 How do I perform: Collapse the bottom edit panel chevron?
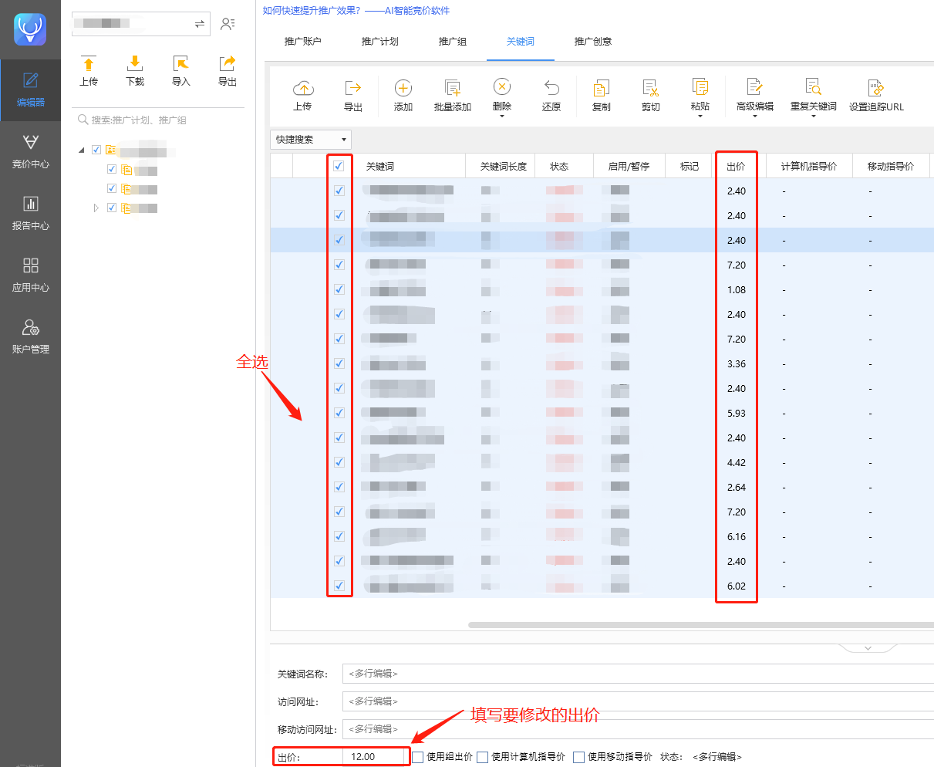pyautogui.click(x=868, y=649)
